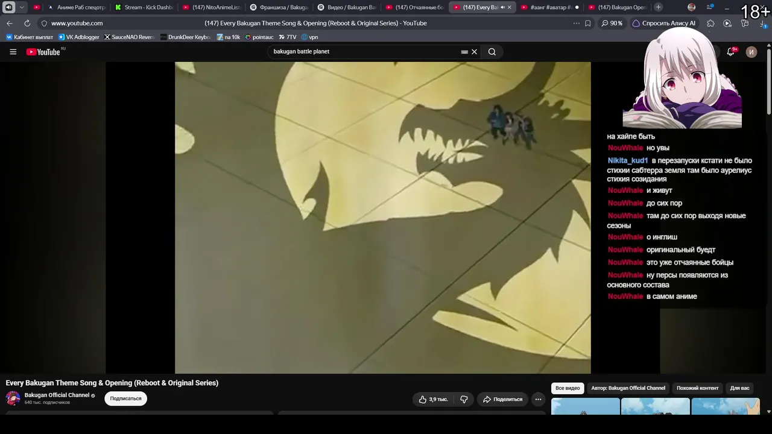Open the SauceNAO Reverse bookmark

[x=130, y=37]
